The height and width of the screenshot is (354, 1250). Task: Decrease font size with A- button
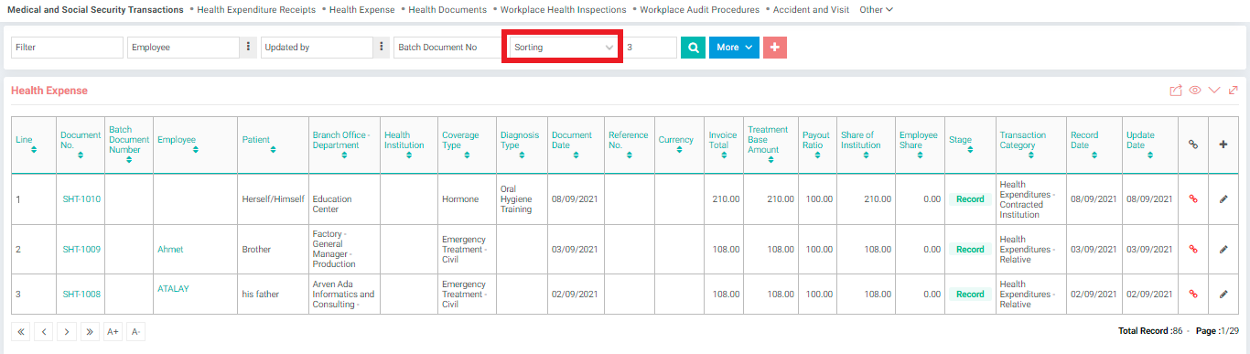pyautogui.click(x=135, y=332)
